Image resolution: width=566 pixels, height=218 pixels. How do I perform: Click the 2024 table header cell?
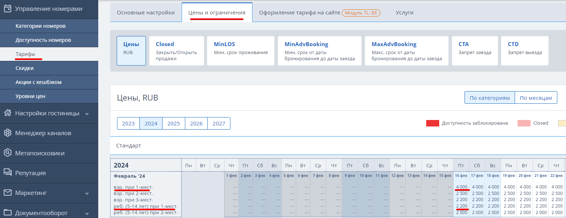coord(146,165)
